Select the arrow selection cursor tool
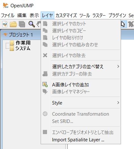This screenshot has width=134, height=149. (123, 24)
